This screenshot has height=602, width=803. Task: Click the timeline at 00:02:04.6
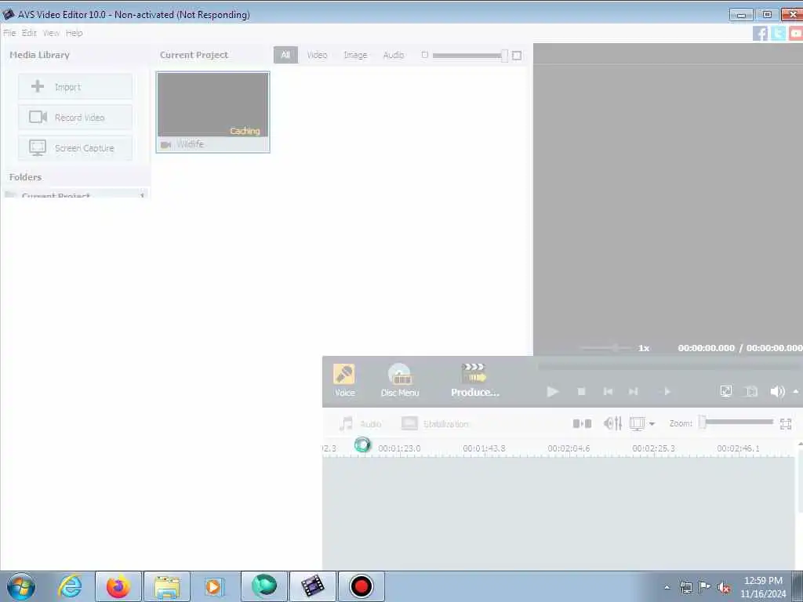[x=569, y=448]
